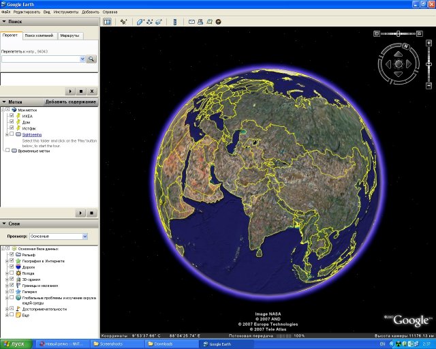Click the print toolbar icon
The width and height of the screenshot is (436, 349).
[x=200, y=22]
